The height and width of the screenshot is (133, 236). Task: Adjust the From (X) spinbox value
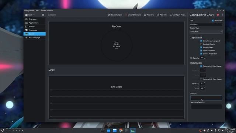click(x=203, y=83)
